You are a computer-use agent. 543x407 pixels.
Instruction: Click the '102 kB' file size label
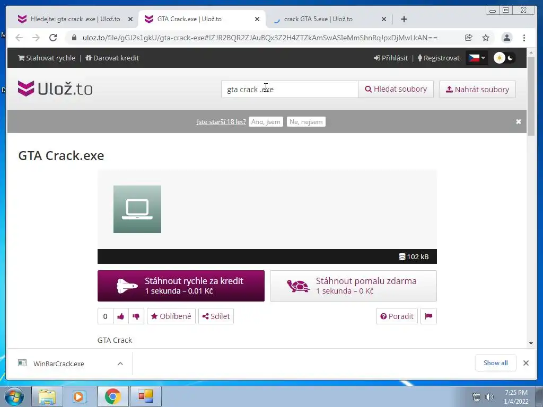point(414,257)
